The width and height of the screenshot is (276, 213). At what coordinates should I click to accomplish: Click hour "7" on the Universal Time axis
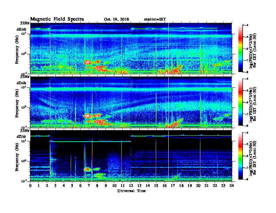89,186
